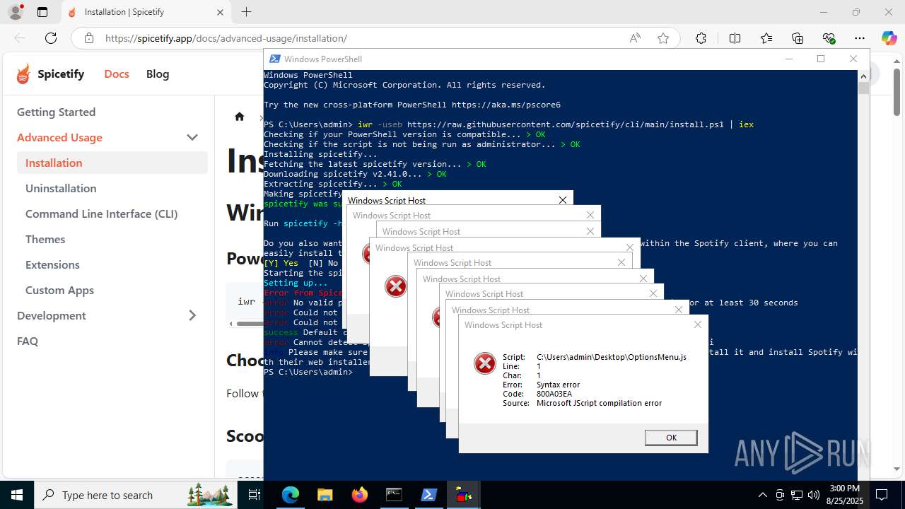Open Getting Started in sidebar
Image resolution: width=905 pixels, height=509 pixels.
(112, 112)
